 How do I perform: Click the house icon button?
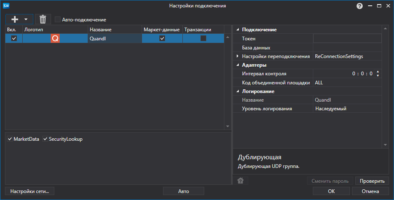240,181
